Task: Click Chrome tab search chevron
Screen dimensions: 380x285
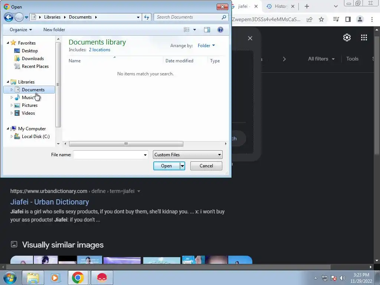Action: click(335, 7)
